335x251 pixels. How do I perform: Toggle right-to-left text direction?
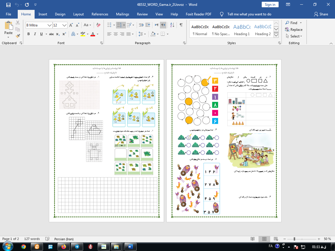coord(163,25)
